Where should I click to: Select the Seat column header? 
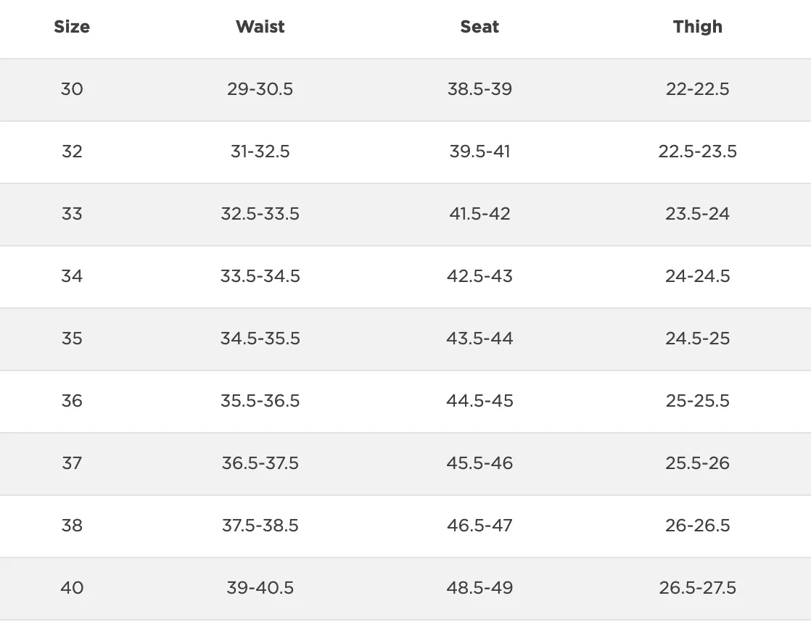(x=479, y=27)
